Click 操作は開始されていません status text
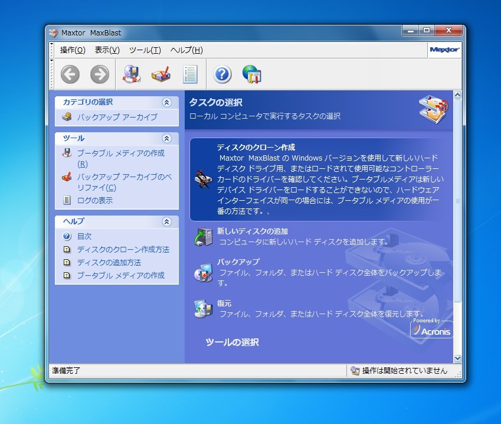Image resolution: width=501 pixels, height=424 pixels. tap(404, 371)
